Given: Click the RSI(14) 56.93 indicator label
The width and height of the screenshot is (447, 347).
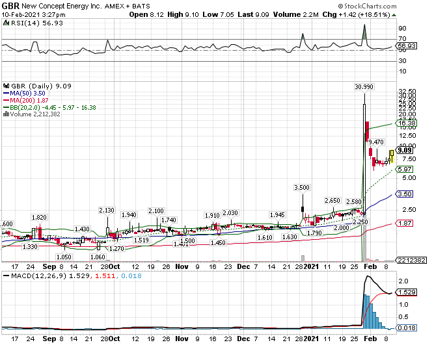Looking at the screenshot, I should [37, 23].
